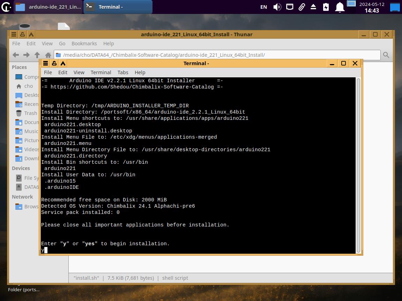Open Terminal File menu
This screenshot has height=301, width=402.
point(48,72)
